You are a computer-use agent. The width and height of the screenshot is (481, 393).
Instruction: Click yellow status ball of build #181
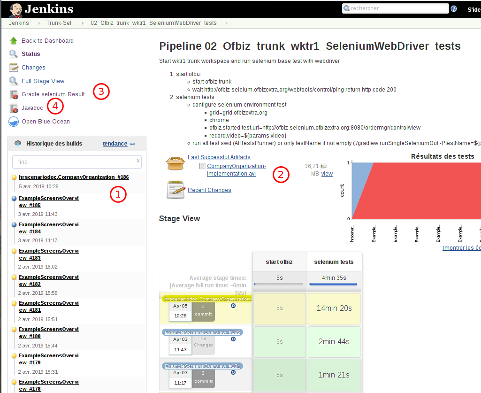coord(14,303)
